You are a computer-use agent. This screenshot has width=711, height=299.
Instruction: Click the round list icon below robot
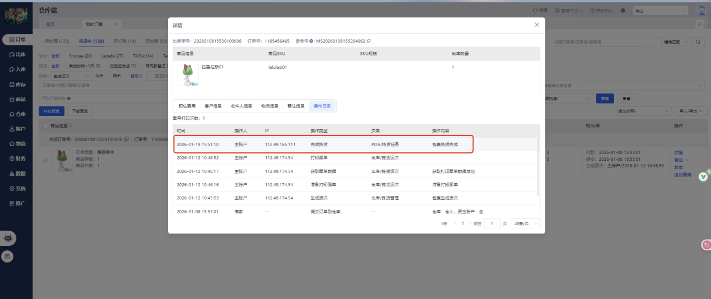7,256
